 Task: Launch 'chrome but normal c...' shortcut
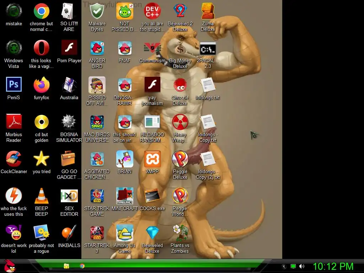coord(41,11)
